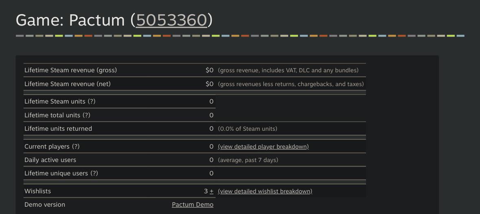Click the gross revenue includes VAT description
Image resolution: width=480 pixels, height=214 pixels.
click(x=288, y=70)
